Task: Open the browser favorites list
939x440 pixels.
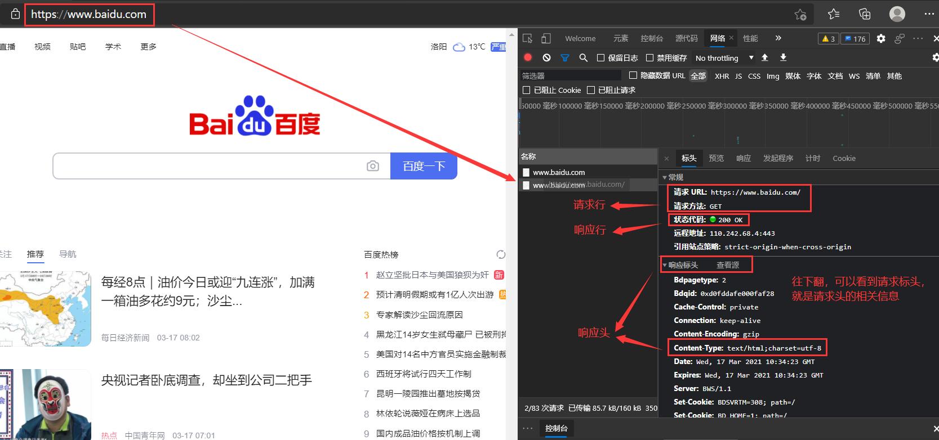Action: coord(834,14)
